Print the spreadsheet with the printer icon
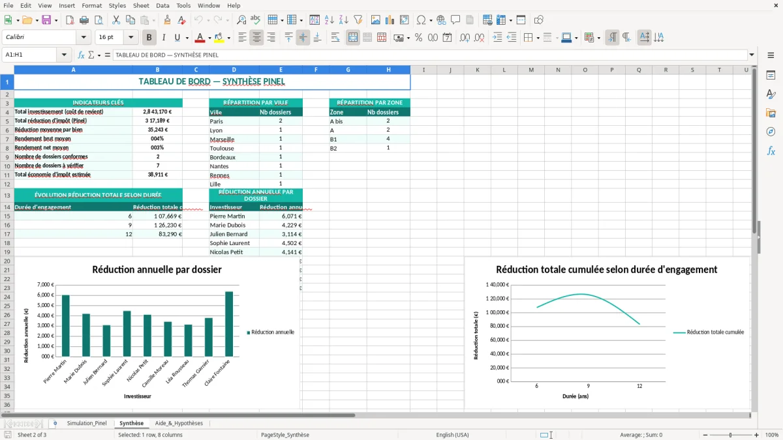783x440 pixels. (x=84, y=20)
